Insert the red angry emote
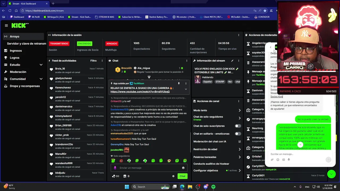 tap(121, 160)
